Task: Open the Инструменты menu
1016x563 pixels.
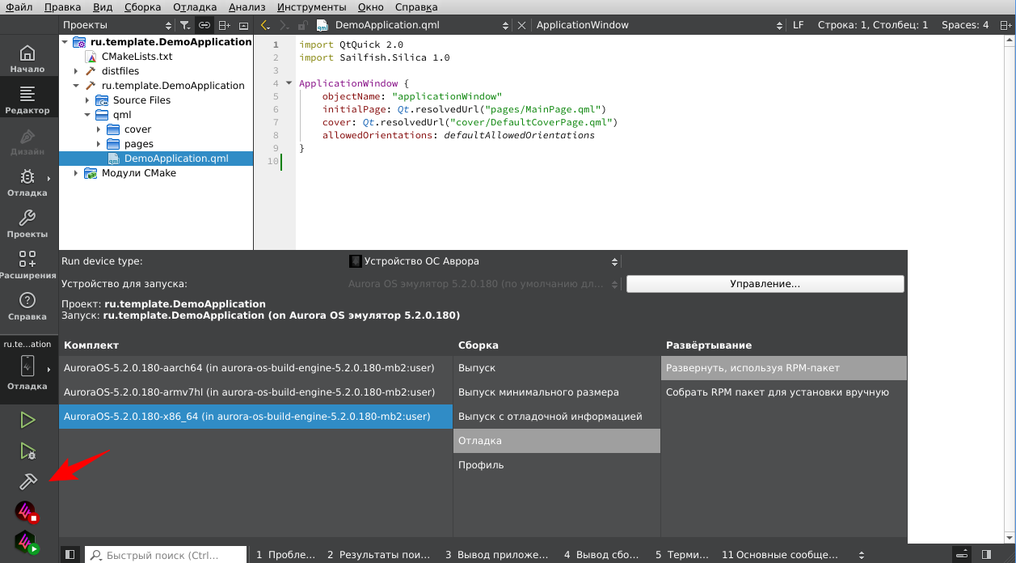Action: (x=311, y=7)
